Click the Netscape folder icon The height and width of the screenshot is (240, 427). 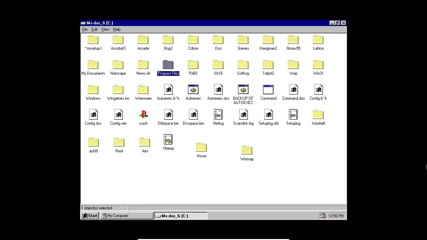point(118,65)
